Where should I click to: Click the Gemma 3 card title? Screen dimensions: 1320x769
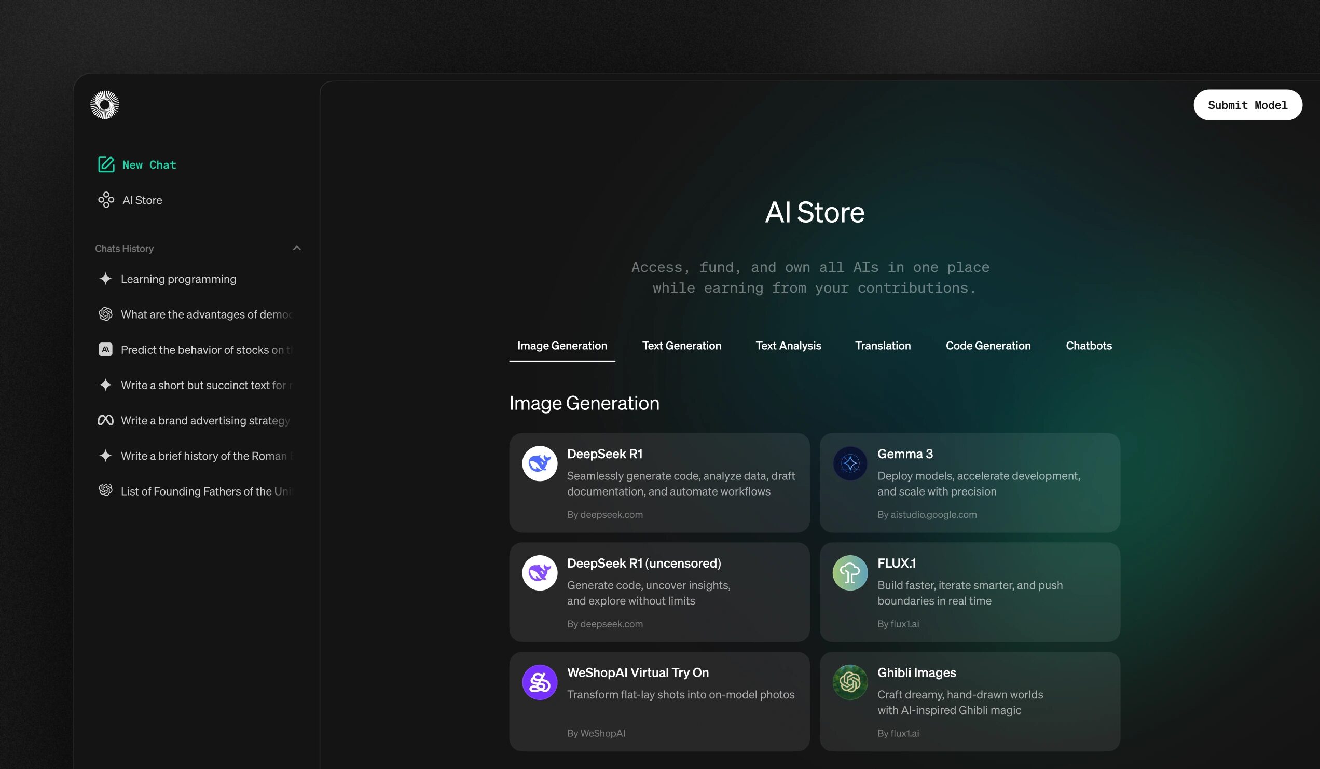[x=905, y=454]
